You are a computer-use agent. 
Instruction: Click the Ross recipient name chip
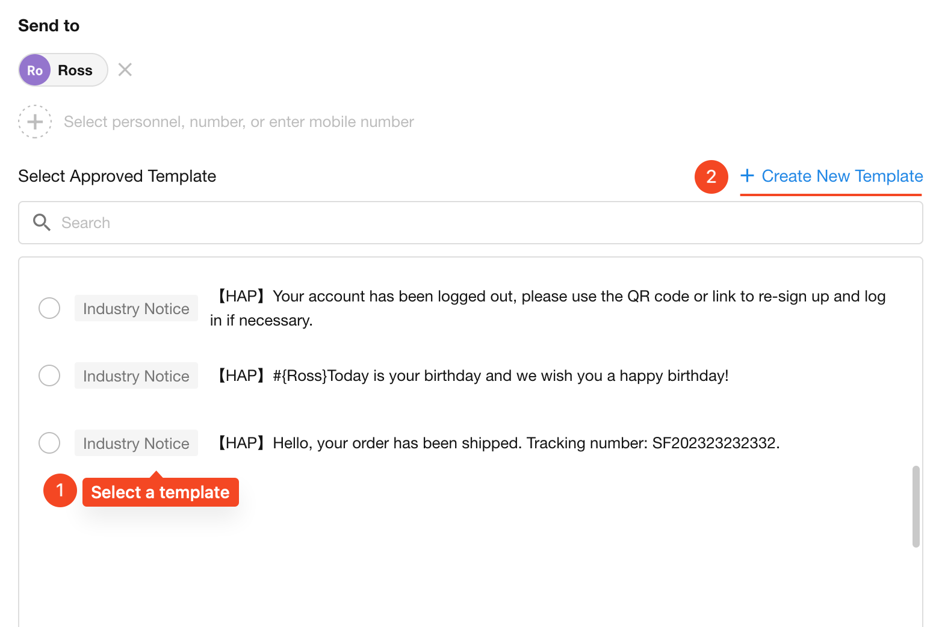75,70
